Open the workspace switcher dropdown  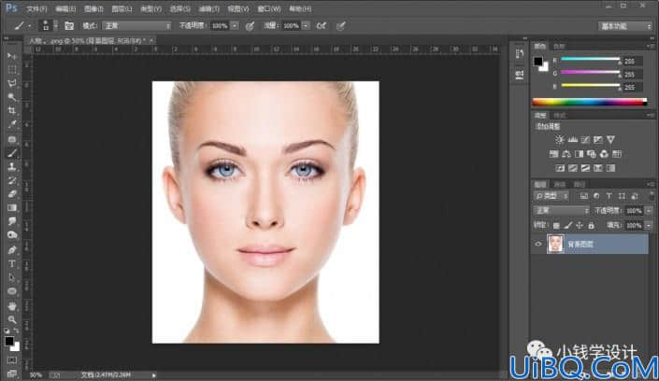(x=625, y=26)
